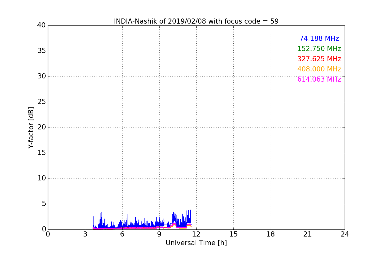Select the 74.188 MHz legend label
This screenshot has height=255, width=383.
tap(319, 39)
